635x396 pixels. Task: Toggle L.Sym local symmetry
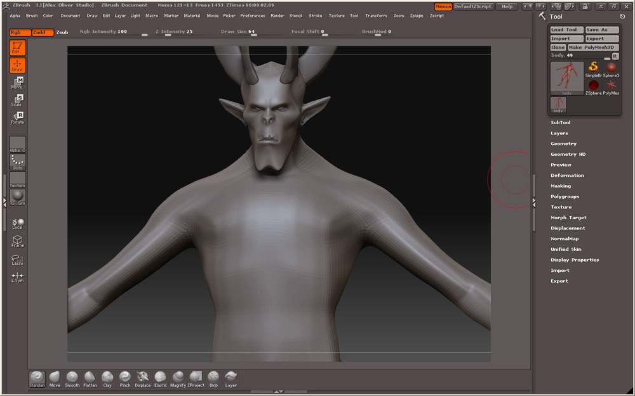pyautogui.click(x=17, y=277)
